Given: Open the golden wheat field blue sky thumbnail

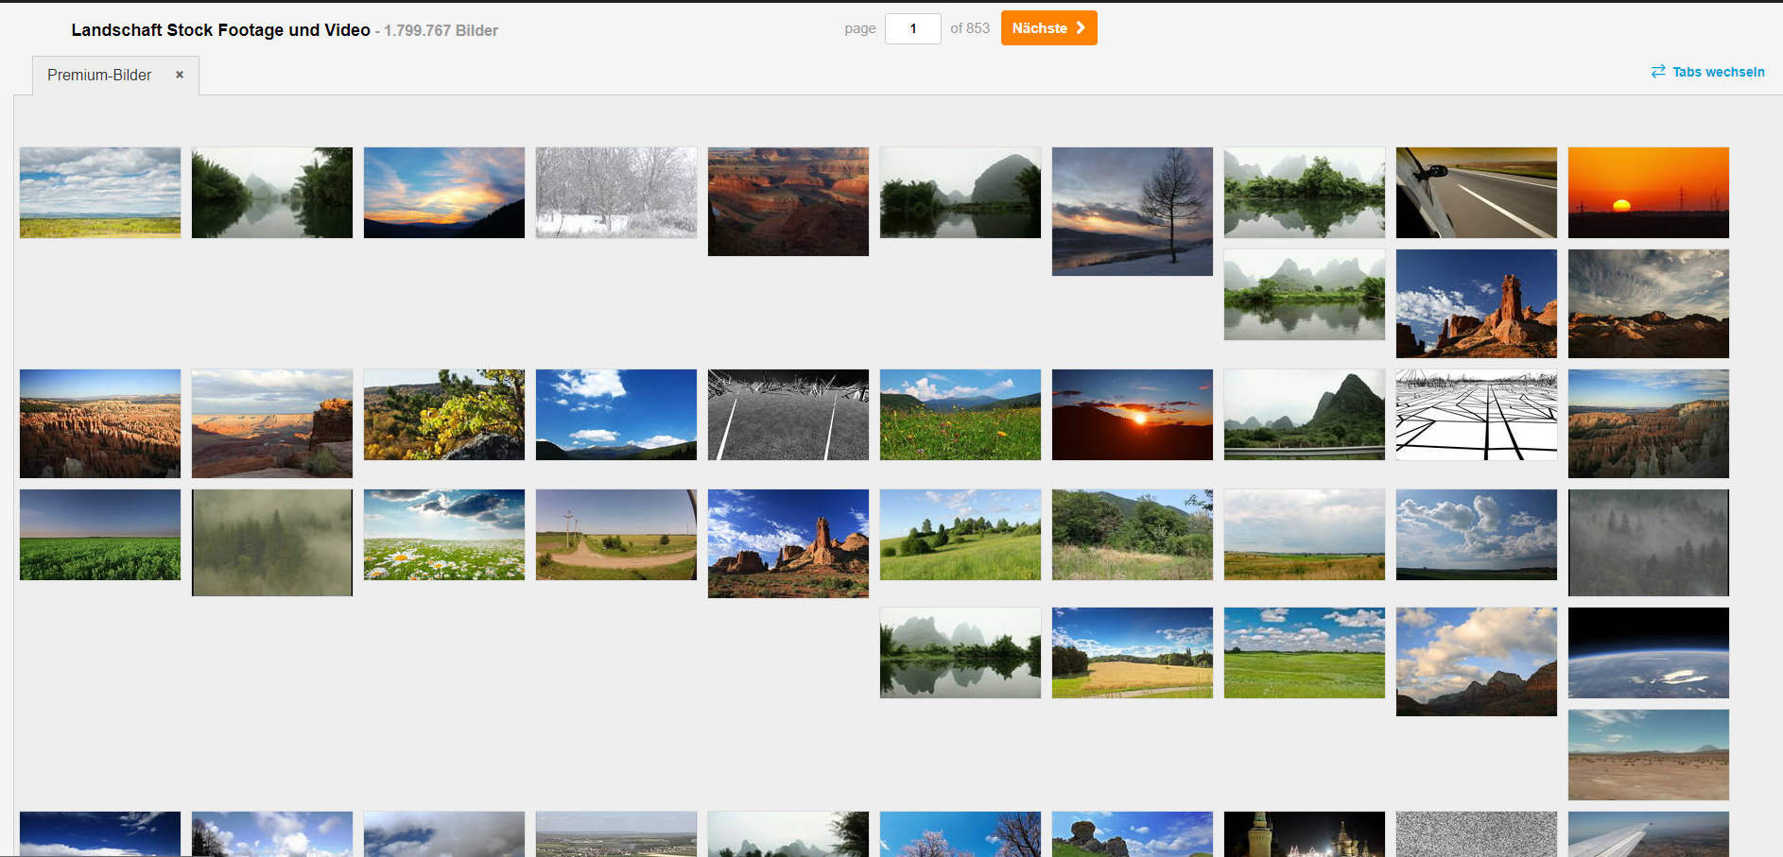Looking at the screenshot, I should tap(1133, 653).
